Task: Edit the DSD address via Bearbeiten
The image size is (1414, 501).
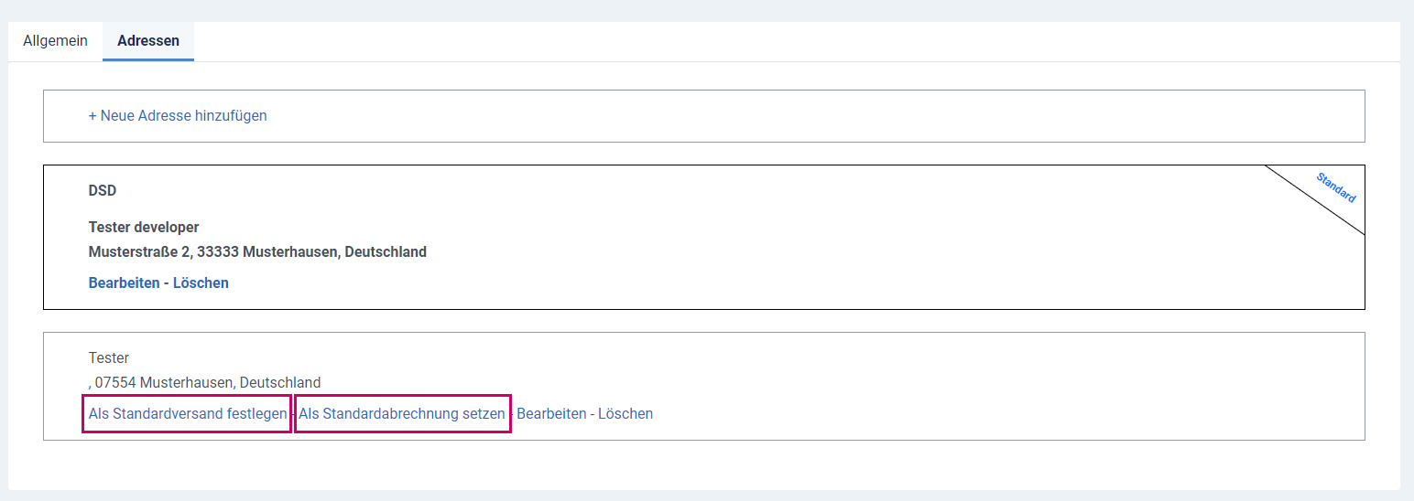Action: (125, 282)
